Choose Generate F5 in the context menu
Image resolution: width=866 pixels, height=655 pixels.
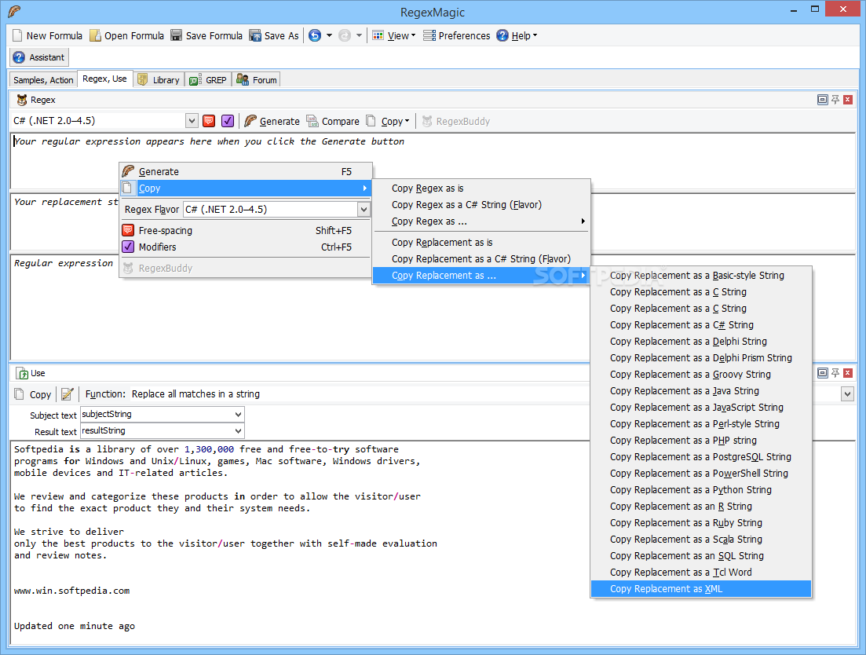(246, 172)
